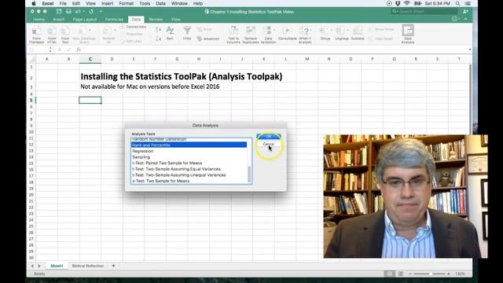Open the Data Validation dropdown arrow
Screen dimensions: 503x283
[x=274, y=30]
